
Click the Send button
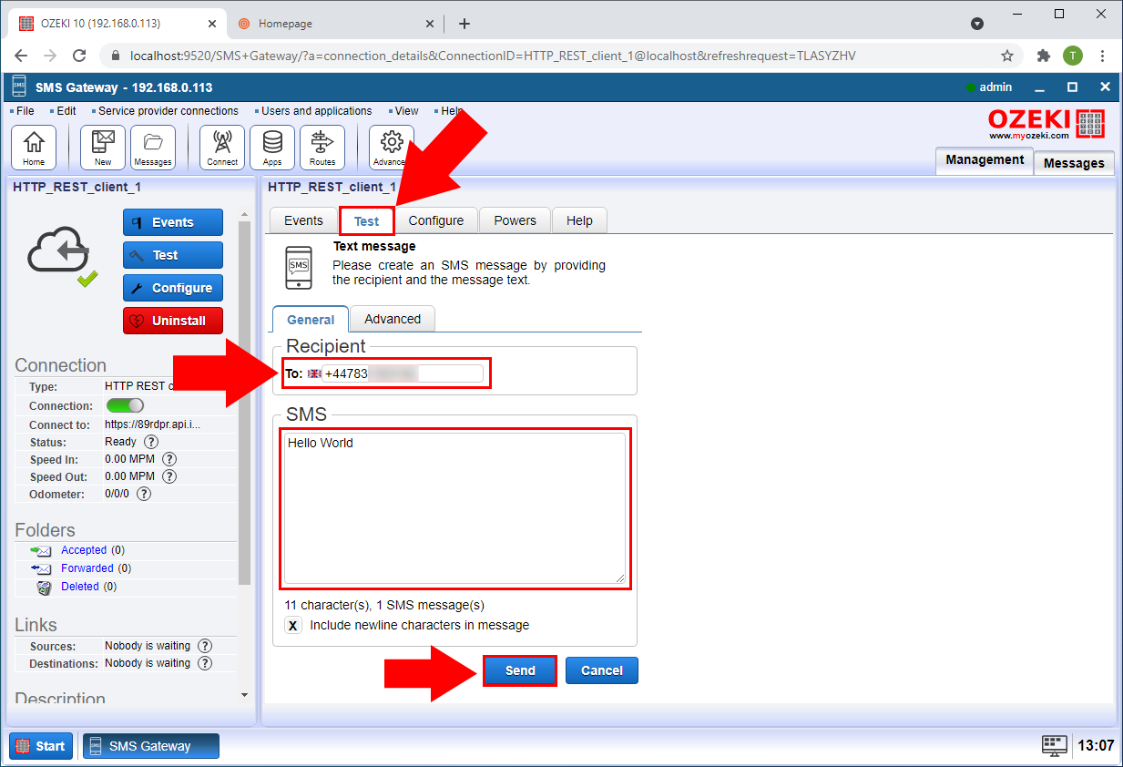pos(520,670)
